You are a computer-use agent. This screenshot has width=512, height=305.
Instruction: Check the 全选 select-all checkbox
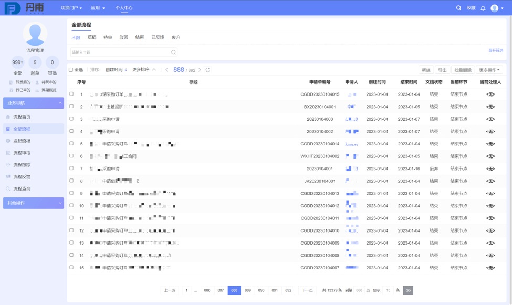click(71, 70)
